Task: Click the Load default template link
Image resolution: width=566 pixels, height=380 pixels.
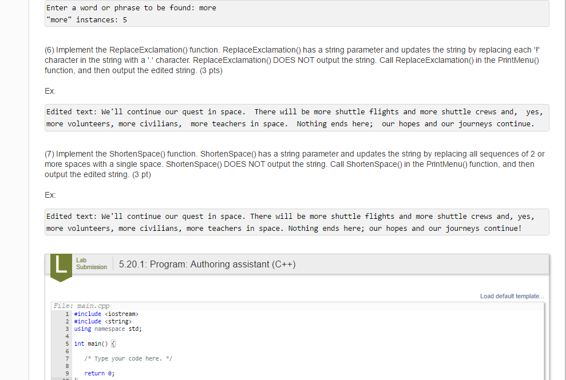Action: (x=511, y=296)
